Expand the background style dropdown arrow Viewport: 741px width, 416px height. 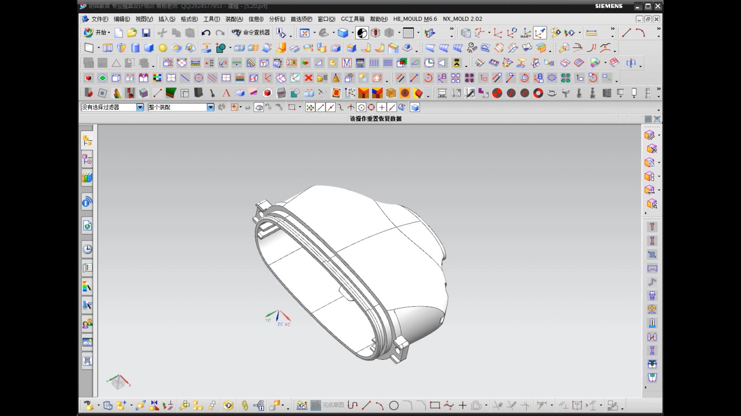coord(418,33)
